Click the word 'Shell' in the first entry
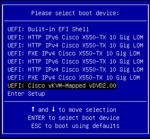The height and width of the screenshot is (139, 150). 80,29
